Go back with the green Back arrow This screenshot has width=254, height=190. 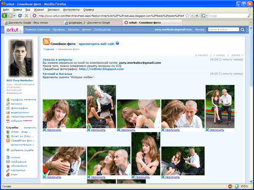tap(4, 16)
